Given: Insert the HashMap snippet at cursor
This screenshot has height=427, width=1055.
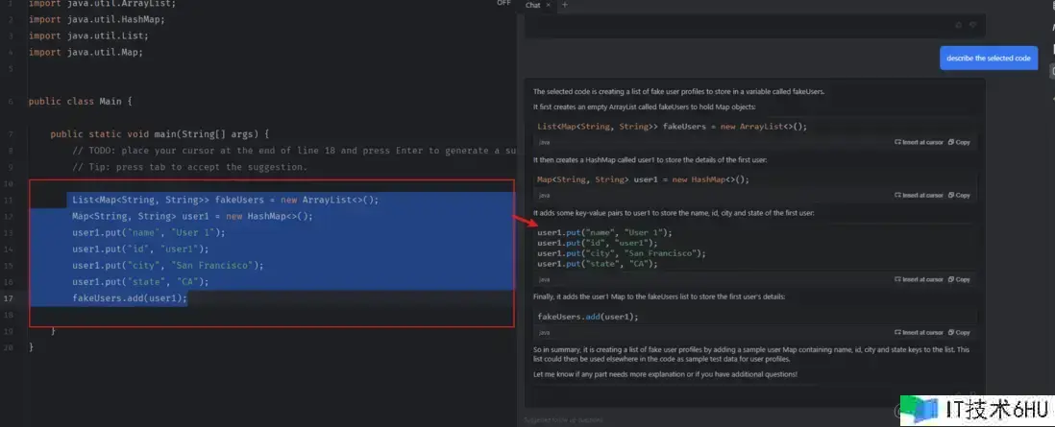Looking at the screenshot, I should [919, 195].
